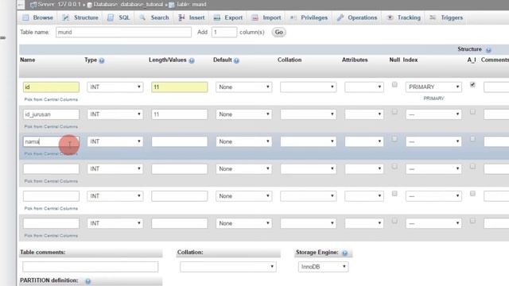Switch to the Structure tab
The image size is (509, 286).
80,17
